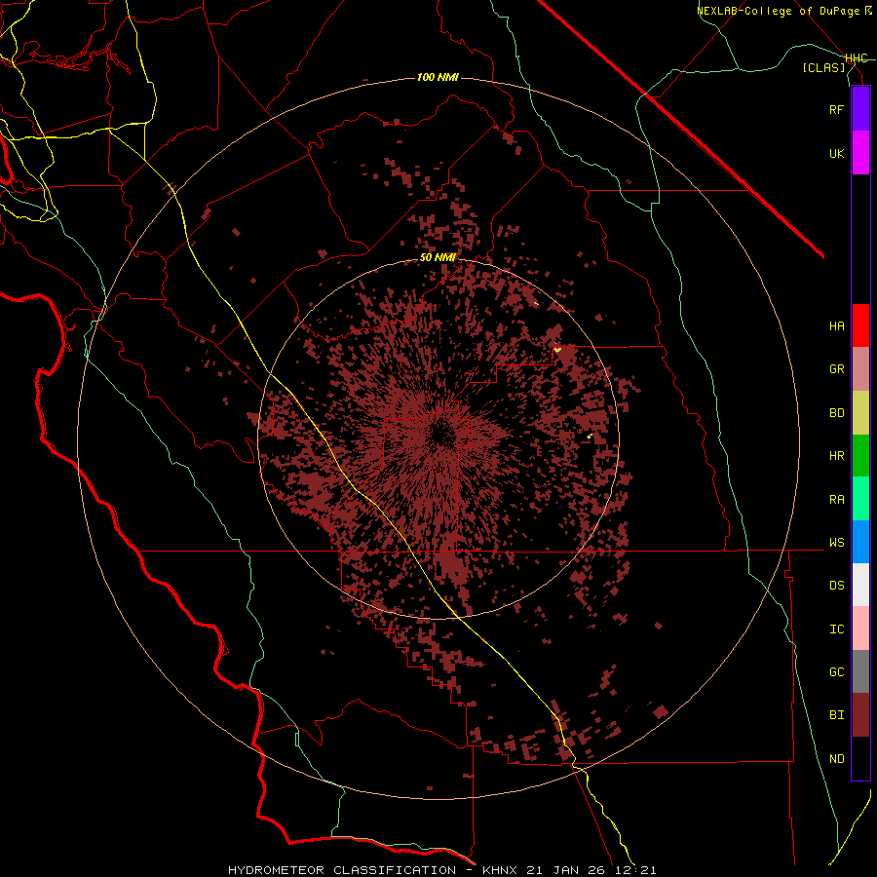The image size is (877, 877).
Task: Click the 100 NMI range ring label
Action: (438, 77)
